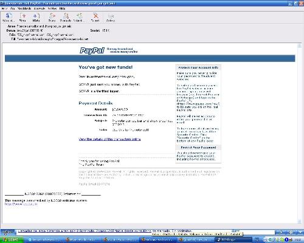This screenshot has width=304, height=243.
Task: Click the PayPal logo in the email
Action: point(92,50)
